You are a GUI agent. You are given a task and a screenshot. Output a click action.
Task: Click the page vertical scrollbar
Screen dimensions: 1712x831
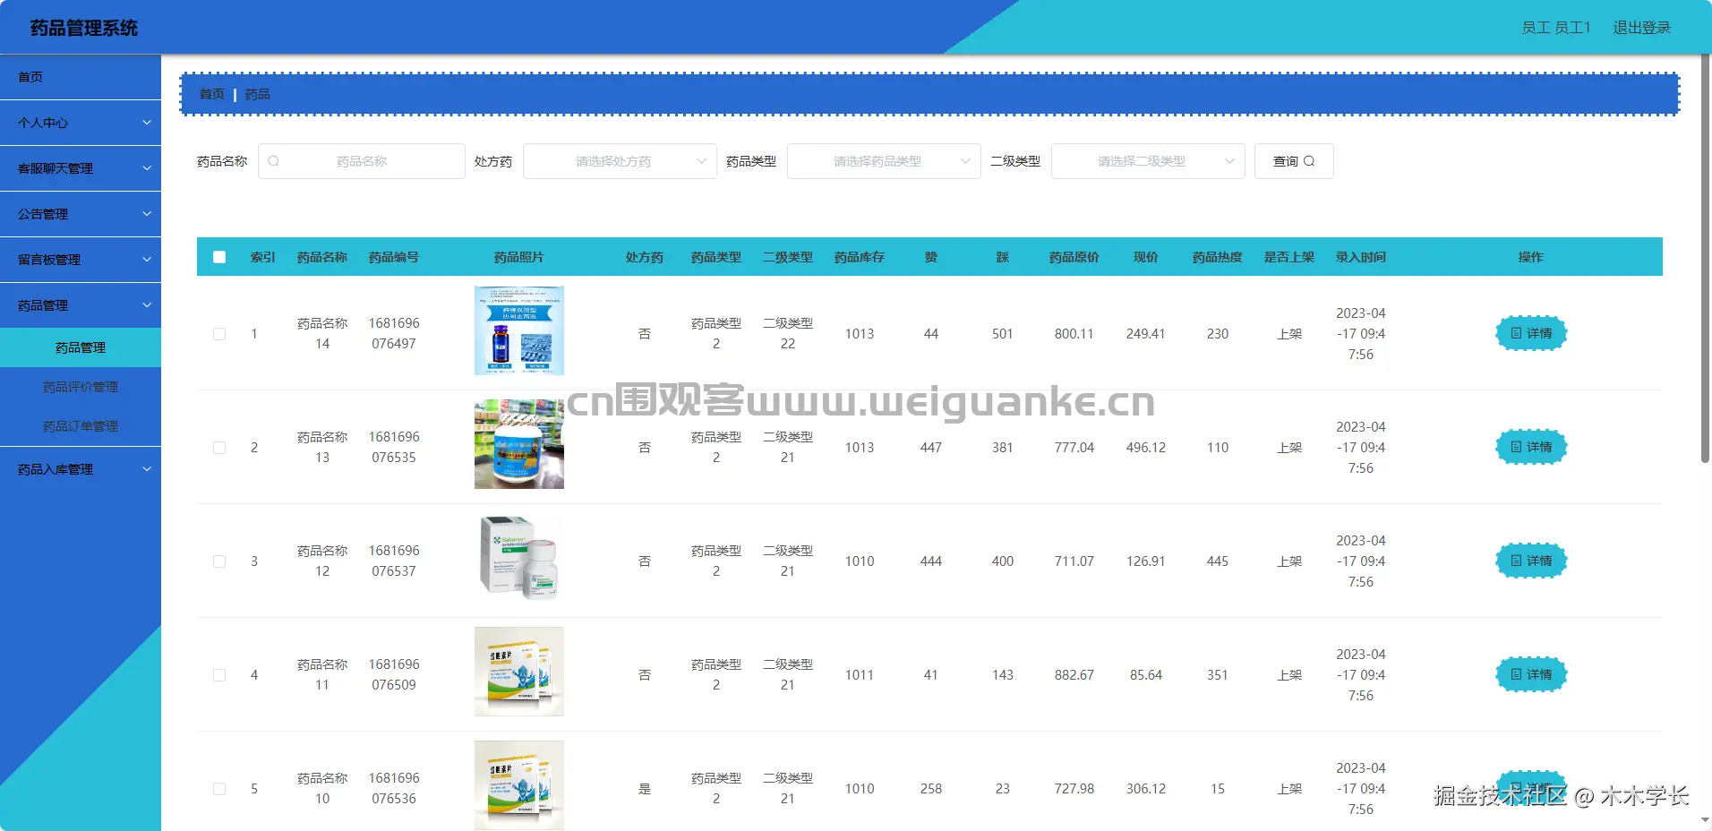coord(1705,260)
